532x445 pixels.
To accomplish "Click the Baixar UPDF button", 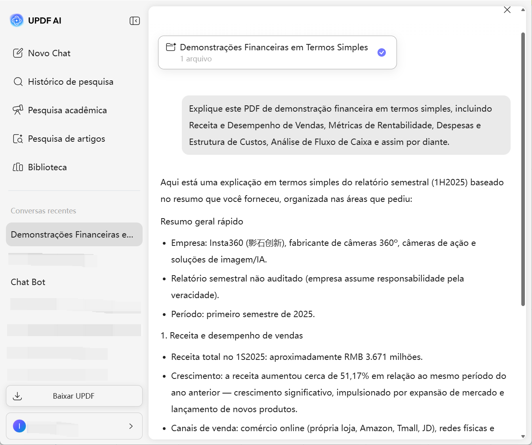I will tap(74, 396).
